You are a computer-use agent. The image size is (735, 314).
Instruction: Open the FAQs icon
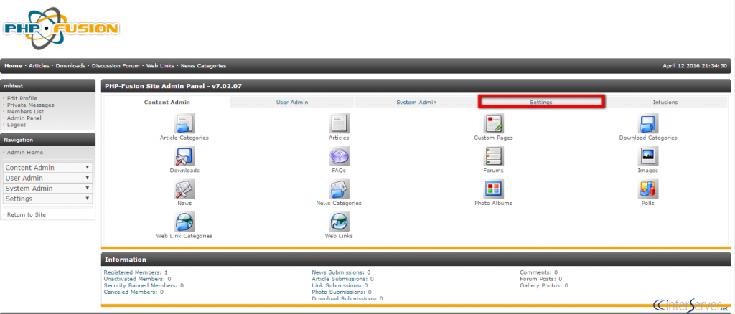(x=339, y=156)
